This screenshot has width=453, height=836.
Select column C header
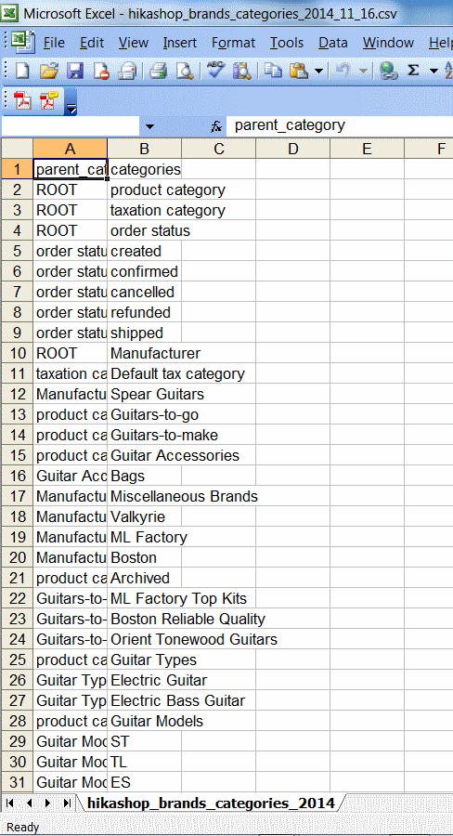coord(218,150)
